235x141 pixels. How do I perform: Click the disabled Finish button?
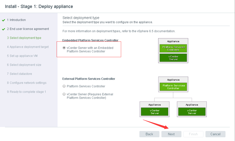pyautogui.click(x=193, y=134)
